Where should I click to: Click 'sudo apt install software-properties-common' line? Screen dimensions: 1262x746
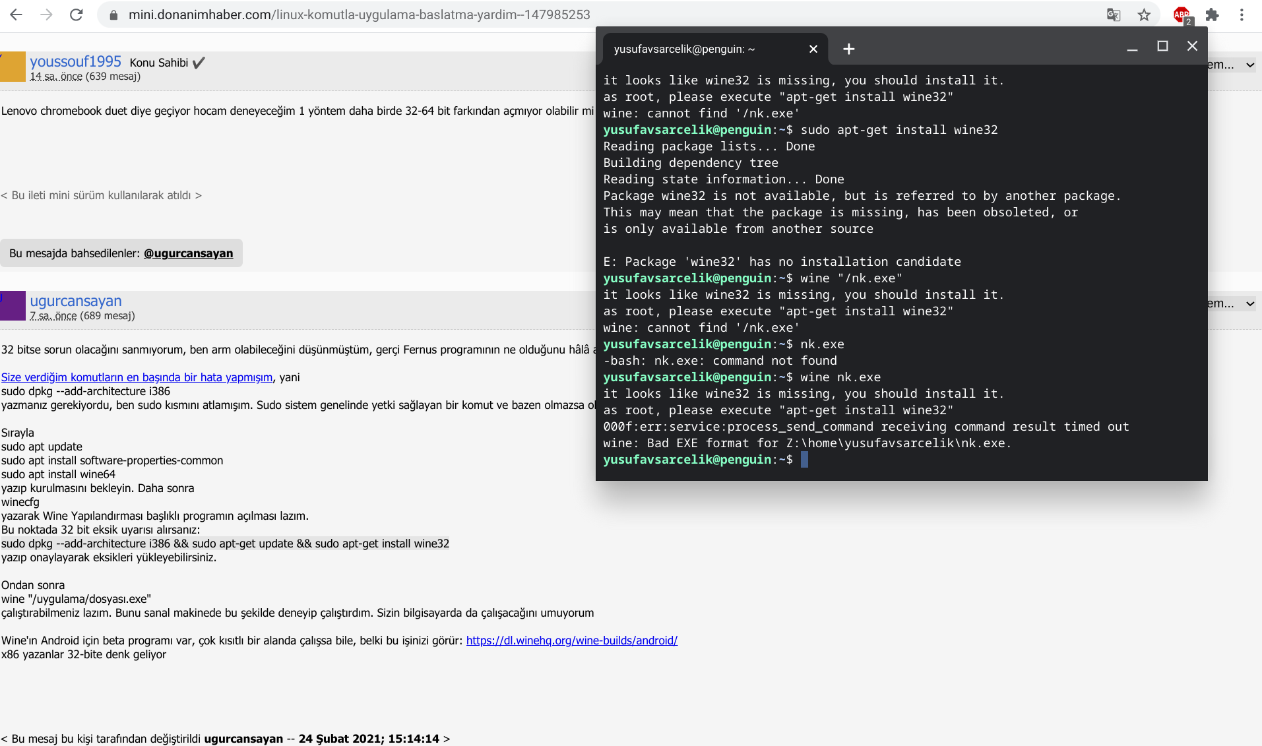coord(112,460)
